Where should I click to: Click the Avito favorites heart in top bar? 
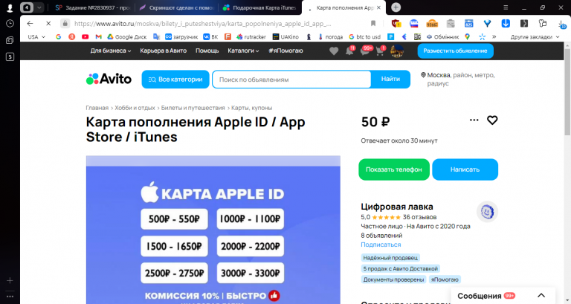[334, 51]
